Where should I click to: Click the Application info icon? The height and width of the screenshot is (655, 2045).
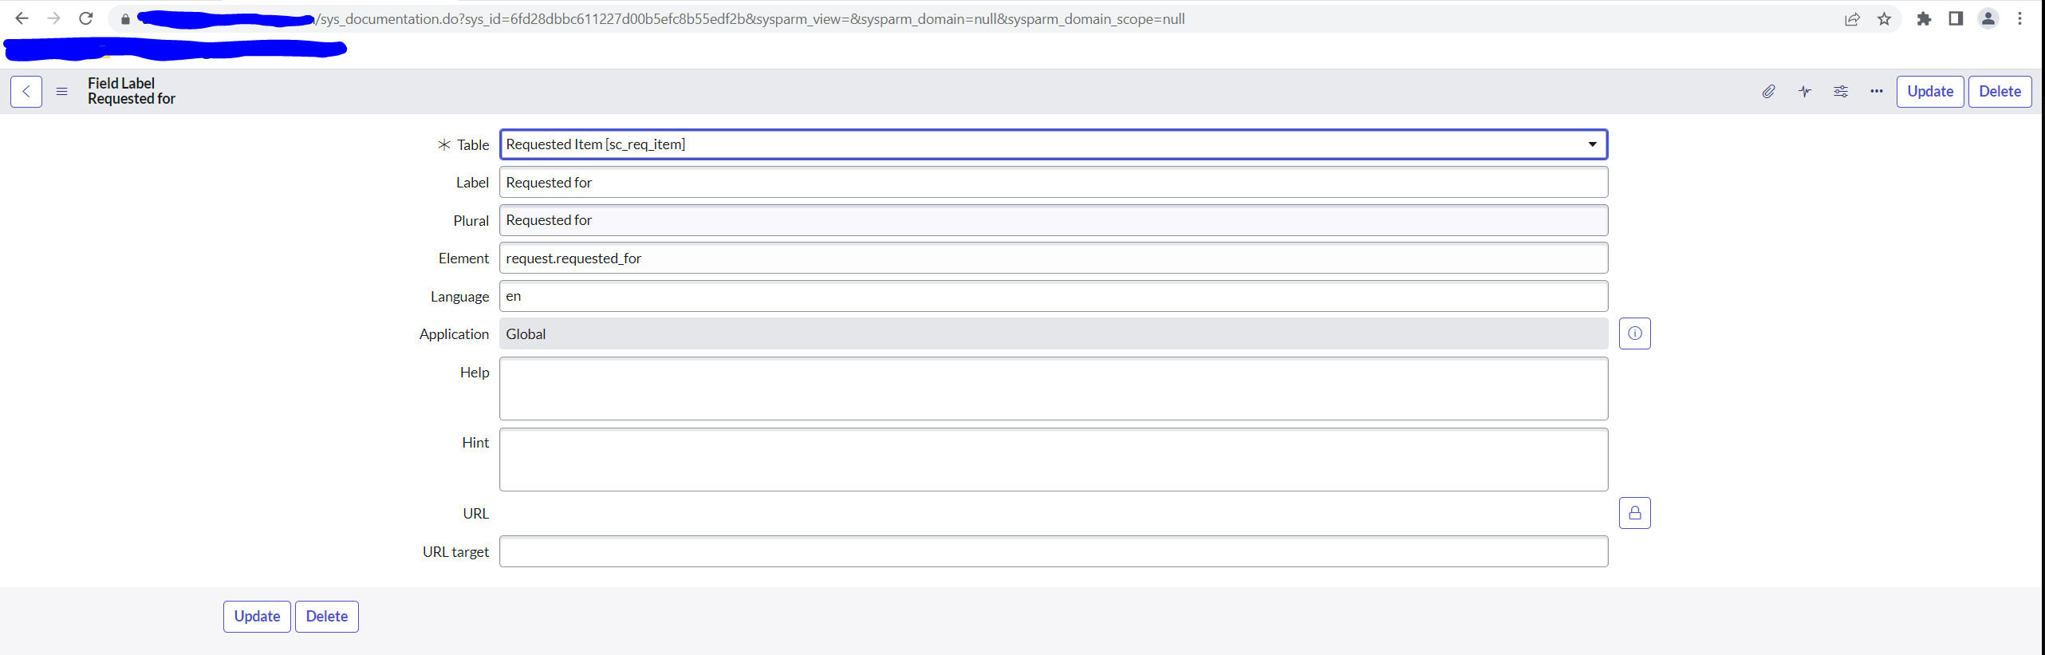[x=1635, y=333]
